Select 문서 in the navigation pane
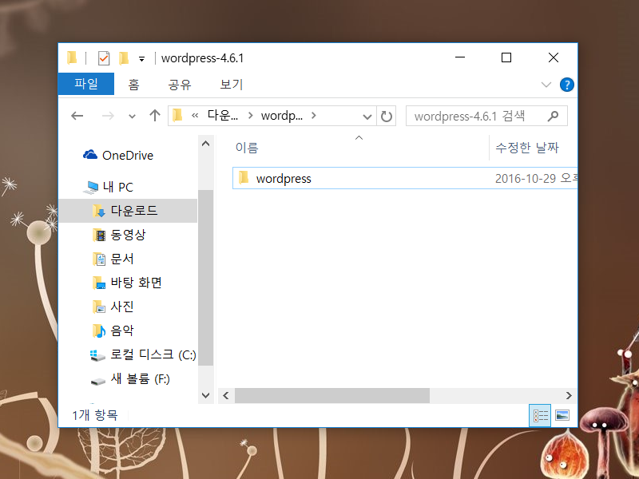The width and height of the screenshot is (639, 479). coord(122,259)
